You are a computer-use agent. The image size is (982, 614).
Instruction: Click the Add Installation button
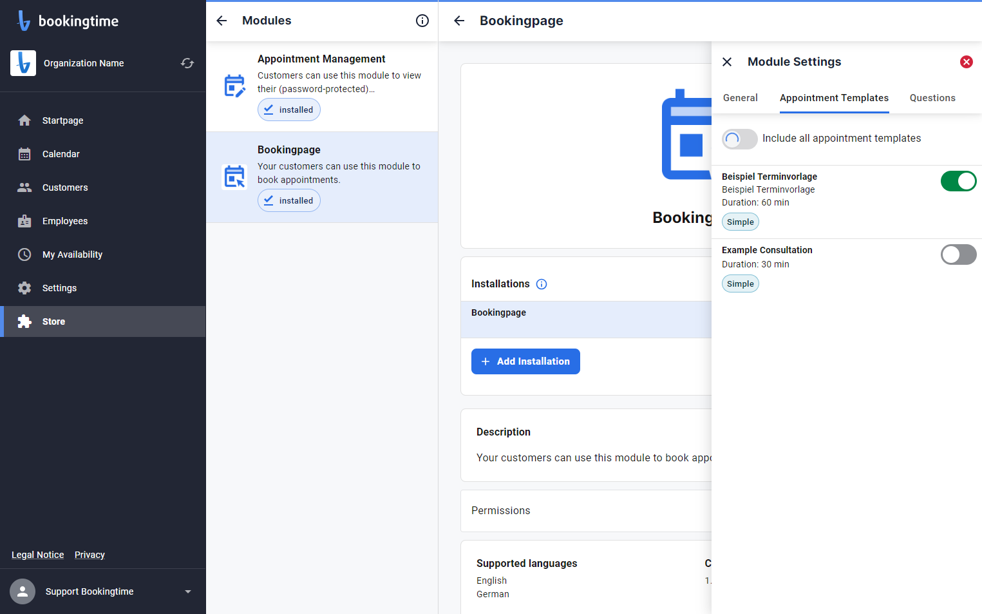[x=525, y=361]
